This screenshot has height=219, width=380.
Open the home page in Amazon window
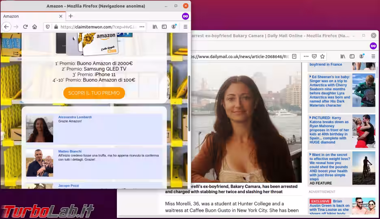coord(35,27)
